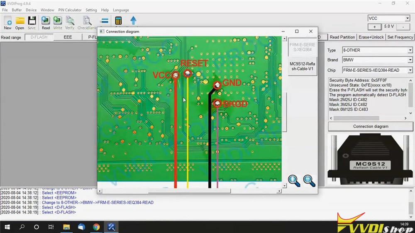Select the EEE read range tab
The image size is (415, 233).
click(x=68, y=37)
